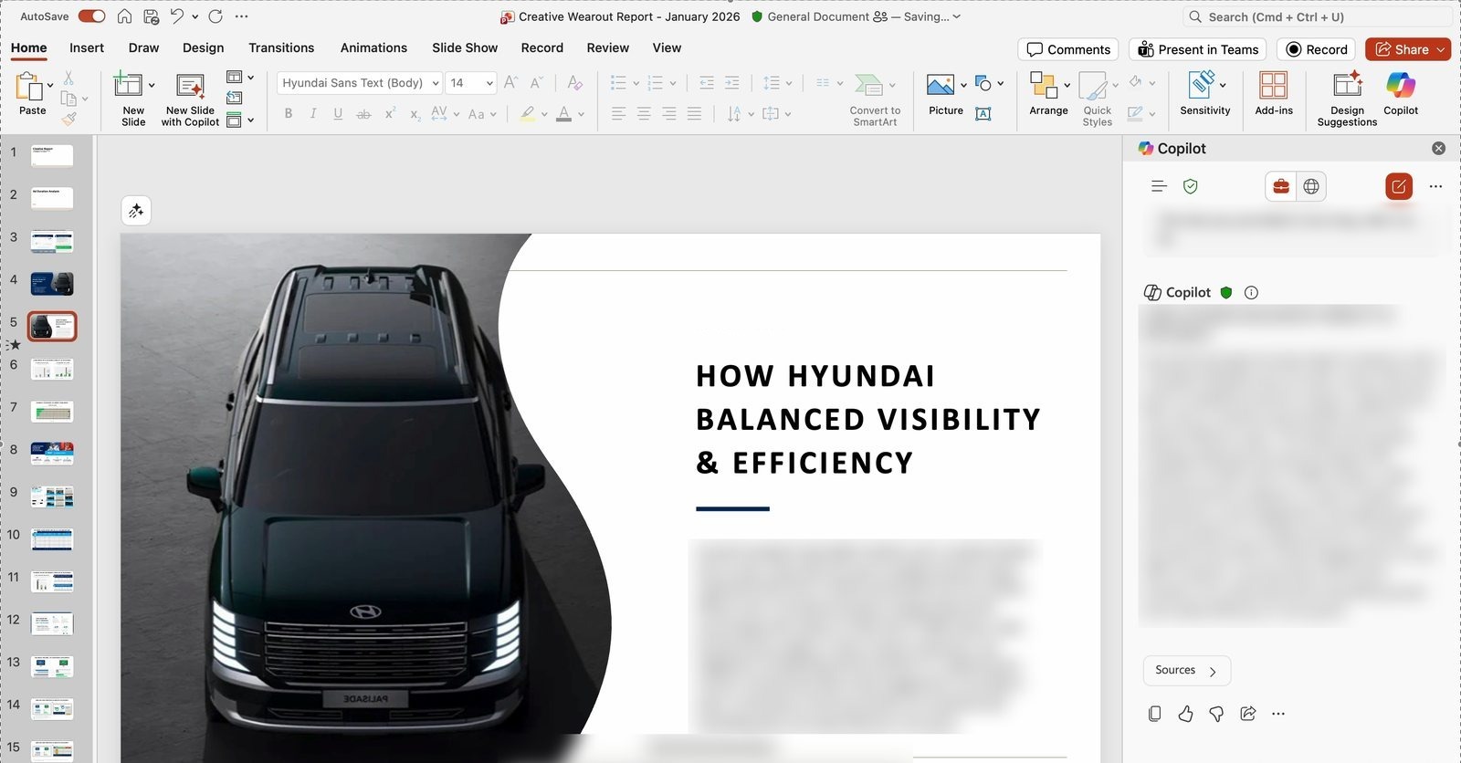
Task: Click the Center text alignment icon
Action: (x=644, y=114)
